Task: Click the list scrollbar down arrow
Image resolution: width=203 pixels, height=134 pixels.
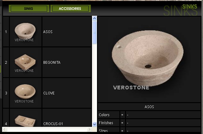Action: pyautogui.click(x=95, y=124)
